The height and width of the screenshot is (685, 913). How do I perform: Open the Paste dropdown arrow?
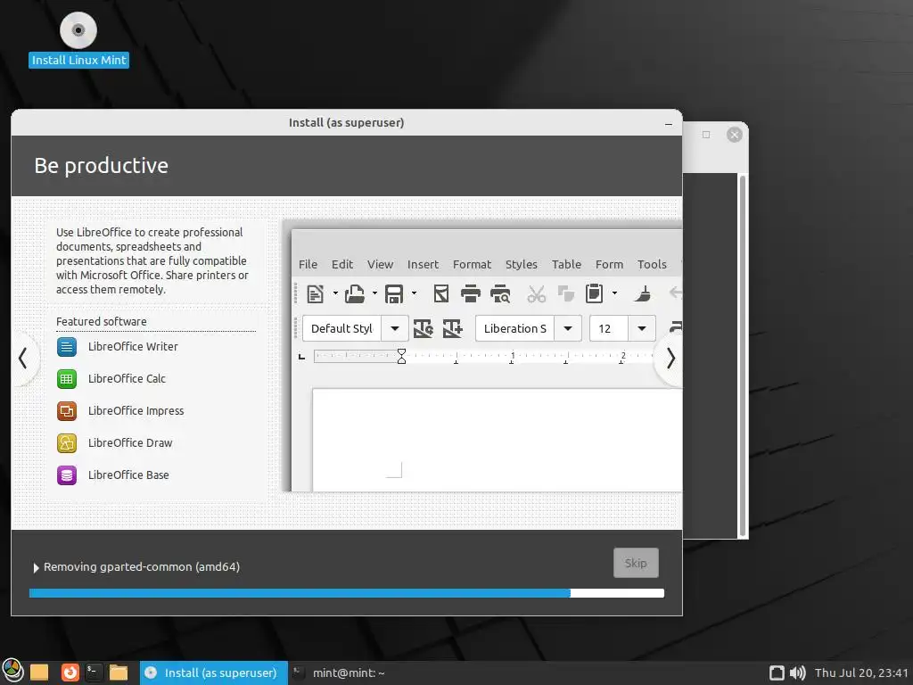tap(614, 293)
